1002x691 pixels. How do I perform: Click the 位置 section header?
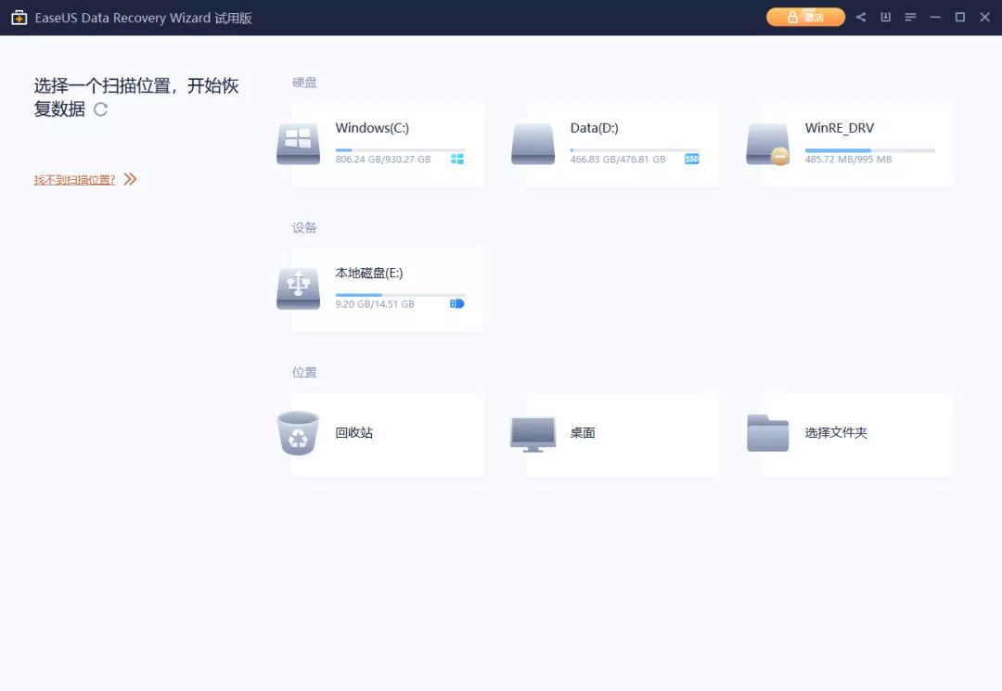coord(304,372)
